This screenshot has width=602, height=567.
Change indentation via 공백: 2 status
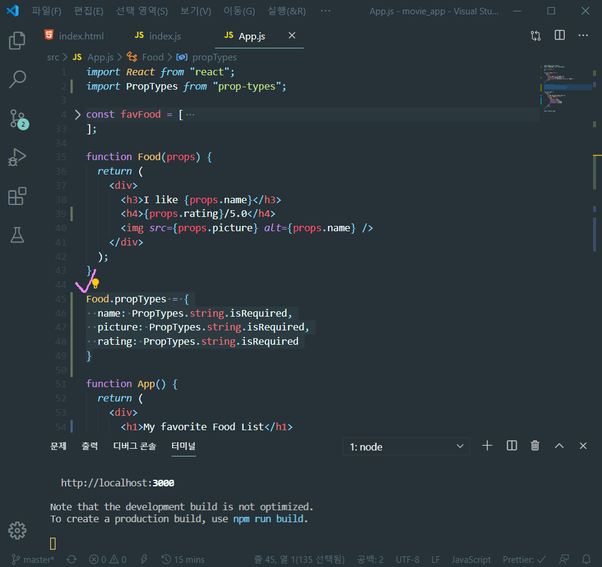[x=370, y=559]
